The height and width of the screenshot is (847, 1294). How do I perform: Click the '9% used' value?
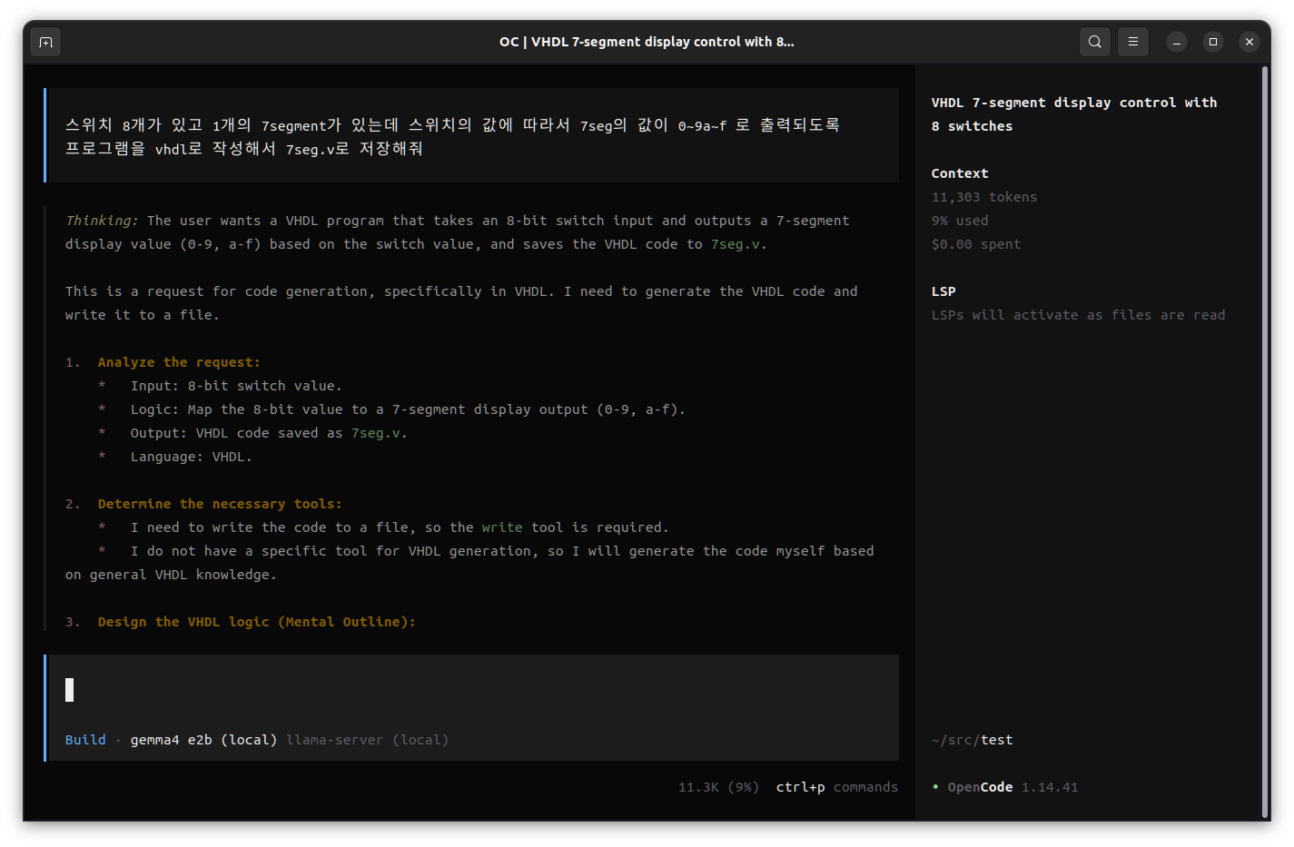[960, 221]
